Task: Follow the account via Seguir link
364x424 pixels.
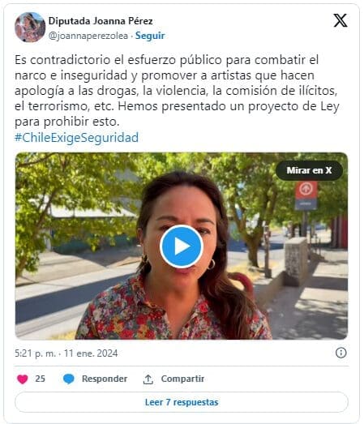Action: pyautogui.click(x=150, y=36)
